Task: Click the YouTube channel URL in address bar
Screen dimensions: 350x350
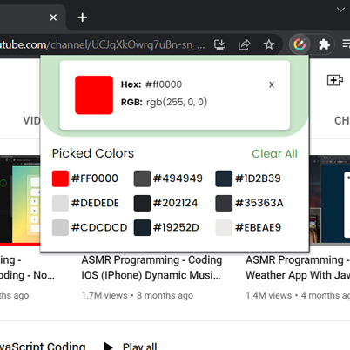Action: tap(103, 44)
